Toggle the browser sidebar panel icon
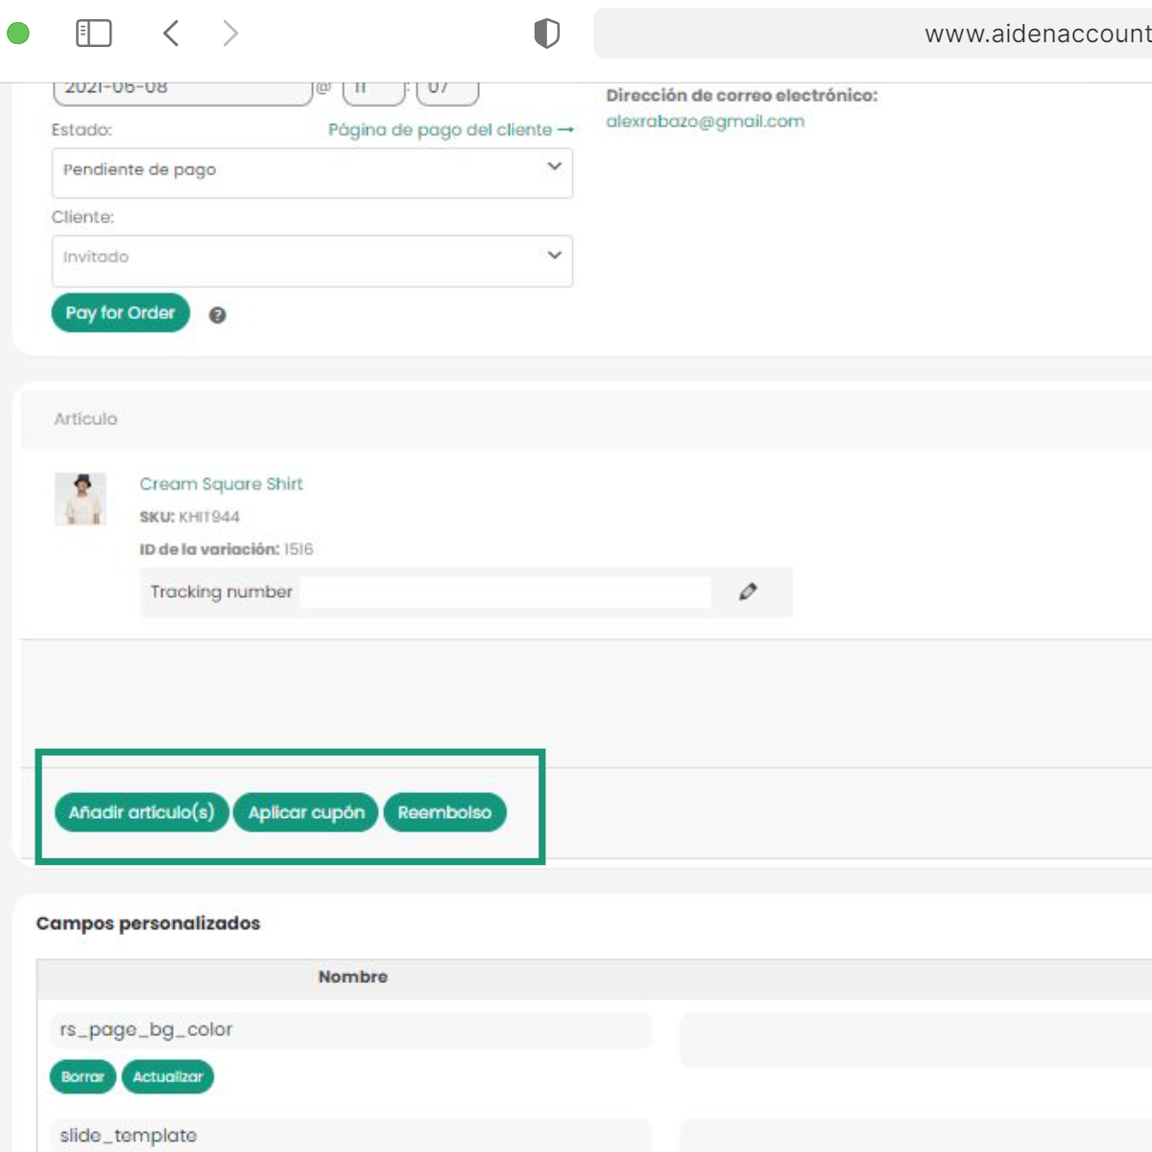 93,34
